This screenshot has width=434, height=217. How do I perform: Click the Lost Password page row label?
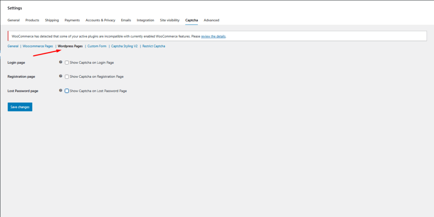23,91
